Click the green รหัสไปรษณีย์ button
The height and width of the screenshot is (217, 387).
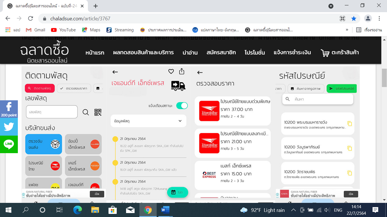coord(342,88)
